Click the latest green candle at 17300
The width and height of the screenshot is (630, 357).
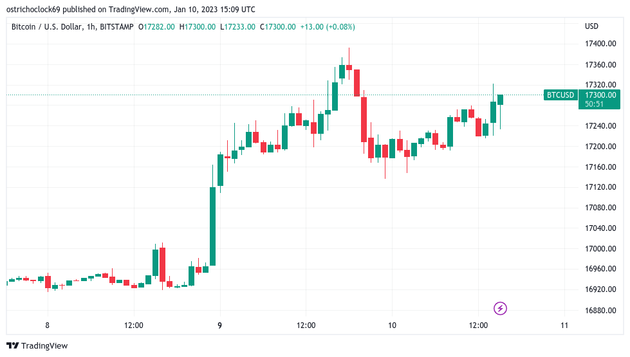pyautogui.click(x=500, y=100)
